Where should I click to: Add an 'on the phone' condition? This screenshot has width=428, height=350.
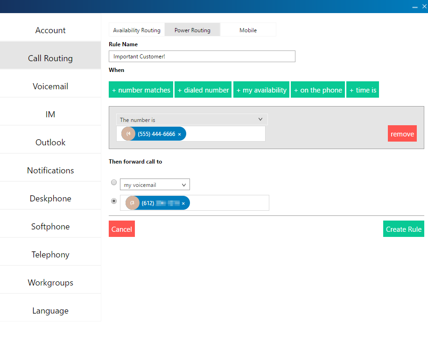318,90
